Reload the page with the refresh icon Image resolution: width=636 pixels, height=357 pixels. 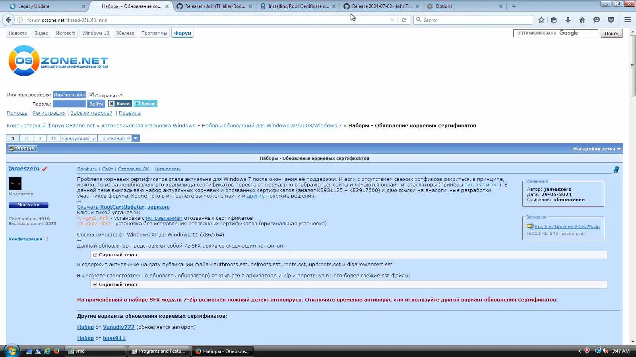pyautogui.click(x=404, y=20)
